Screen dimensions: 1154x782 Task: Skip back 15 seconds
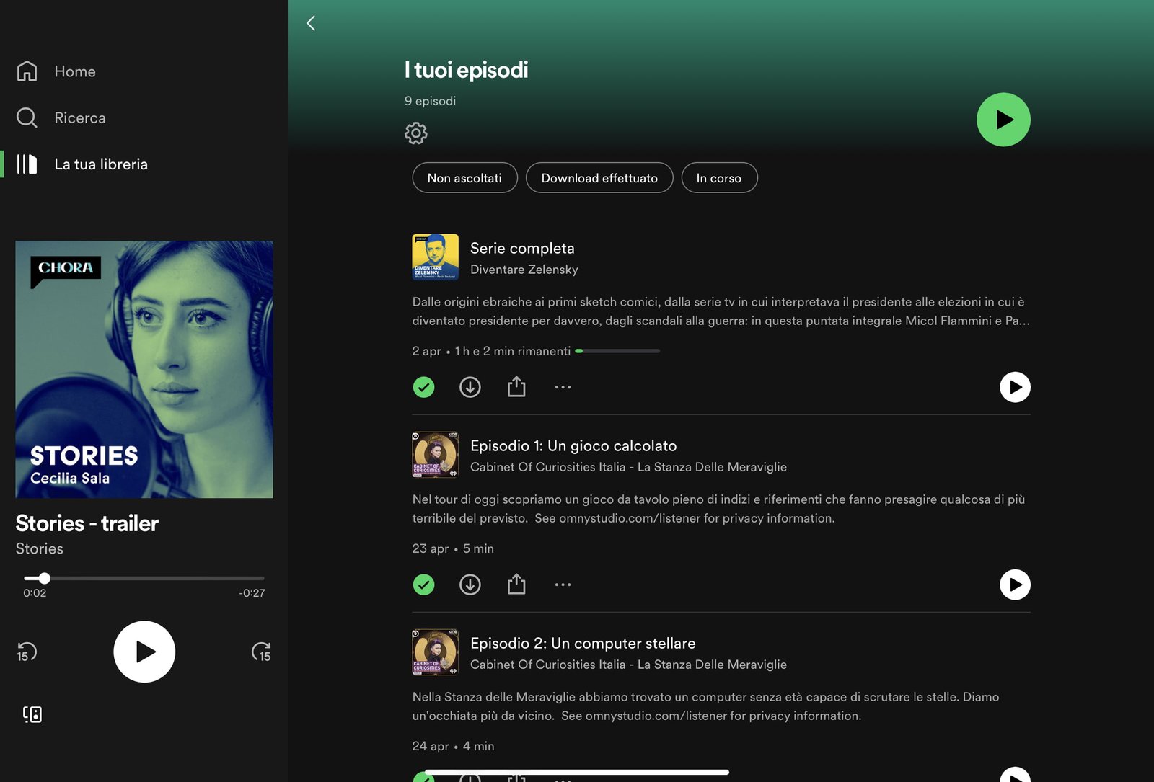[27, 652]
